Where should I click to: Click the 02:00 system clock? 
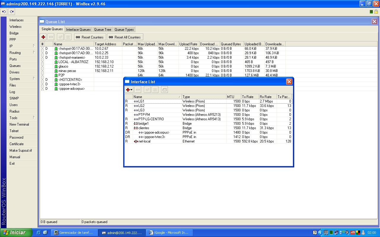click(x=372, y=233)
